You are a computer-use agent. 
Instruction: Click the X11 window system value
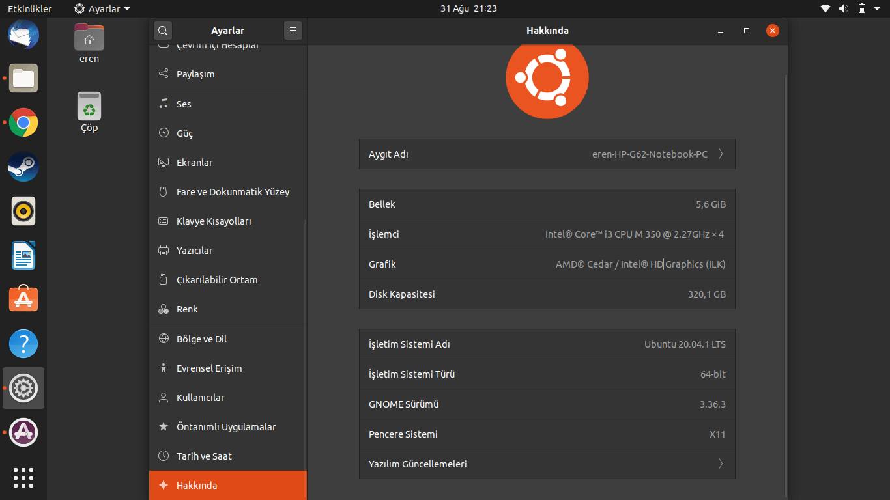coord(717,434)
